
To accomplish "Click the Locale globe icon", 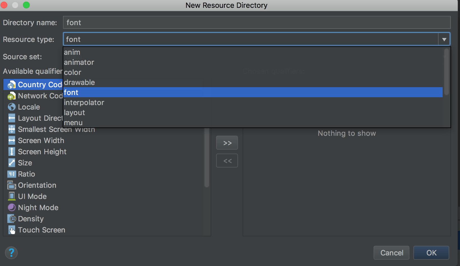I will 11,107.
